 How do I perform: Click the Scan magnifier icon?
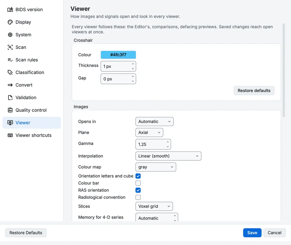10,47
